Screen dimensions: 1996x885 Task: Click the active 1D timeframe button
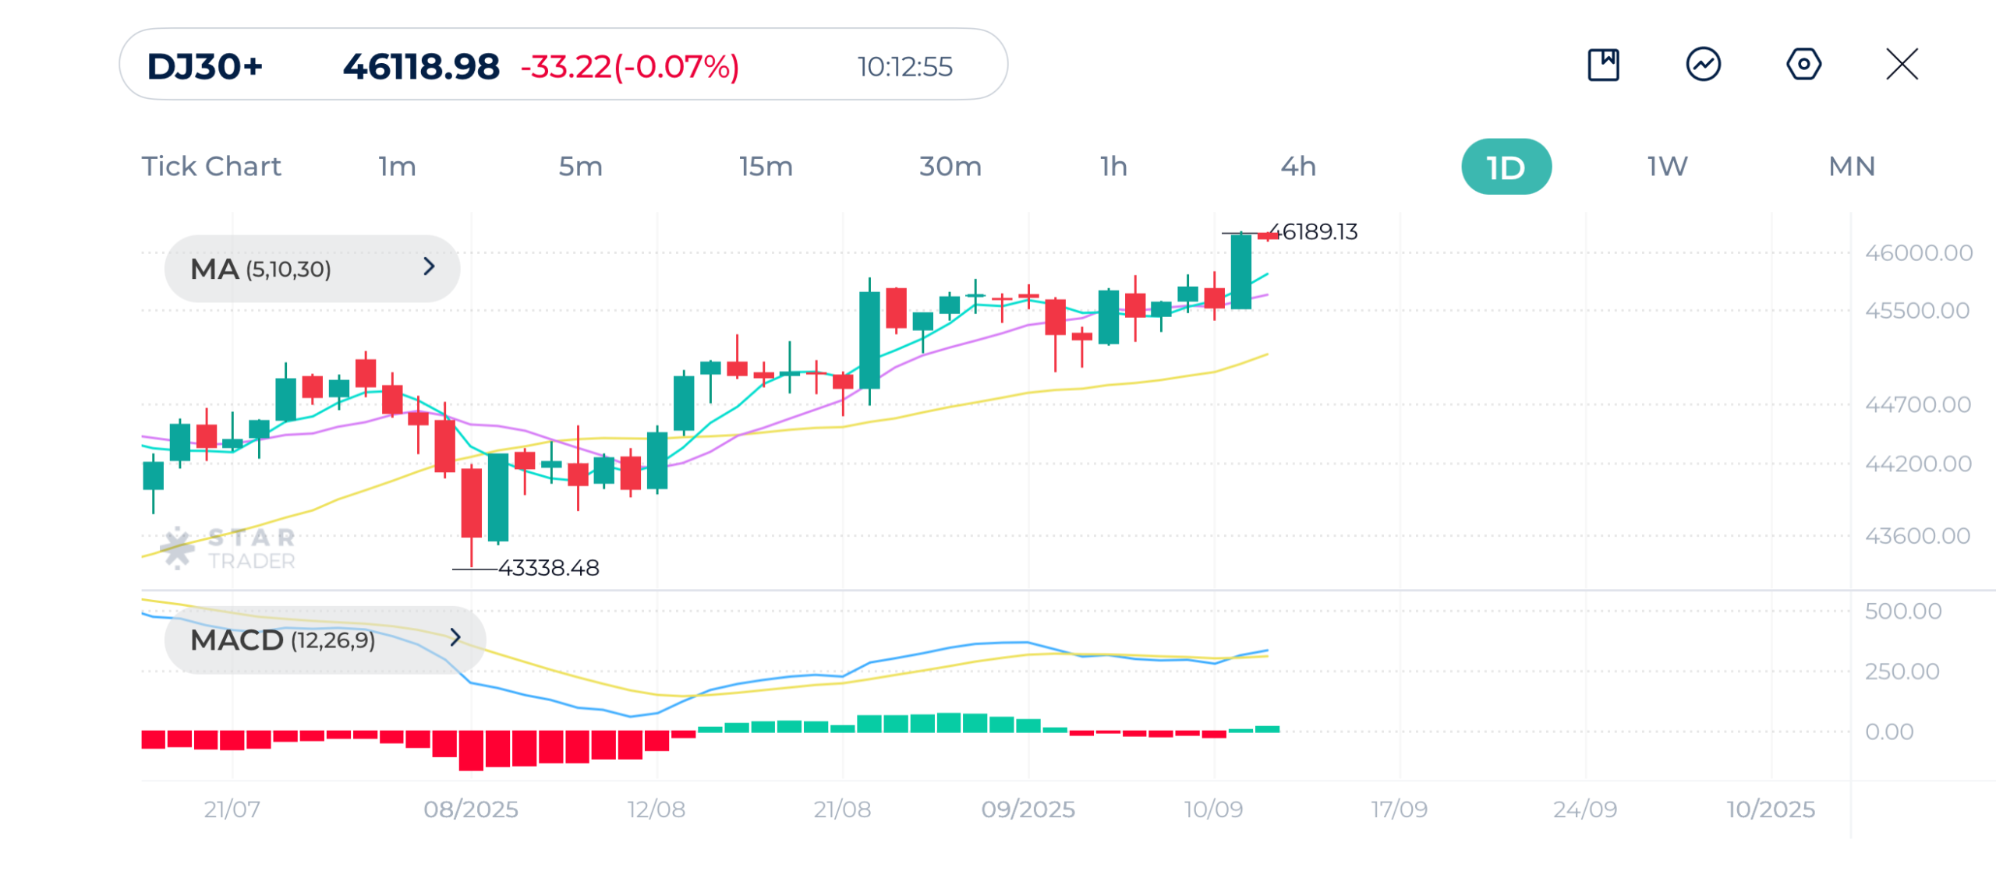(x=1506, y=167)
